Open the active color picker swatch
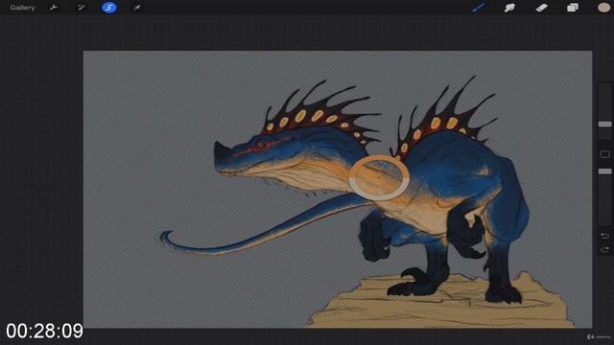 (x=603, y=7)
